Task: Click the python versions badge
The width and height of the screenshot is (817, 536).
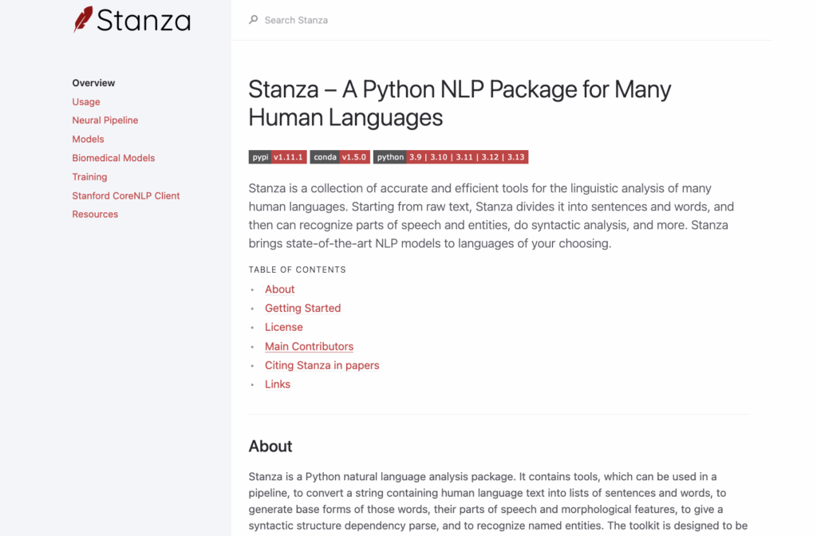Action: point(450,157)
